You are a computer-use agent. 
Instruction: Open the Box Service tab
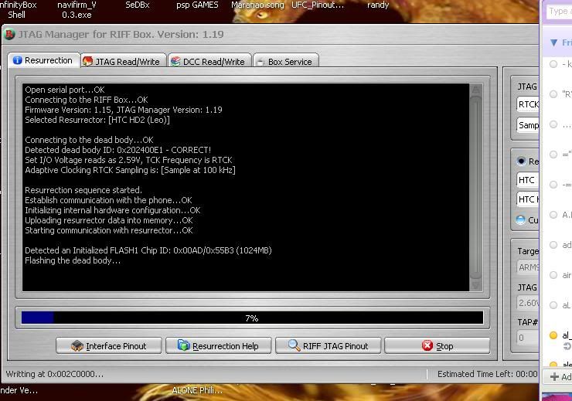tap(286, 61)
